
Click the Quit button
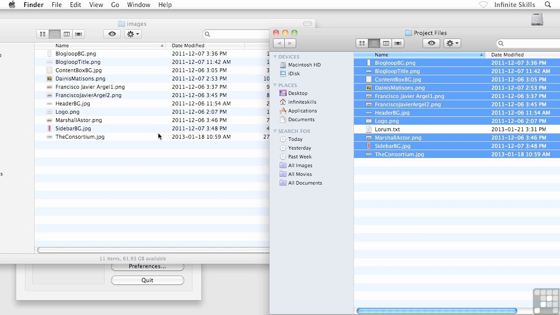tap(147, 280)
